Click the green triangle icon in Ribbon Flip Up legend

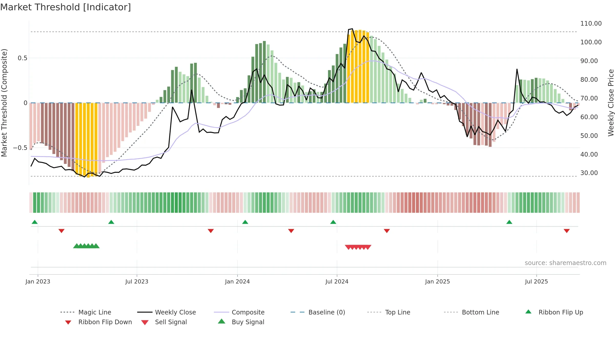pyautogui.click(x=528, y=312)
